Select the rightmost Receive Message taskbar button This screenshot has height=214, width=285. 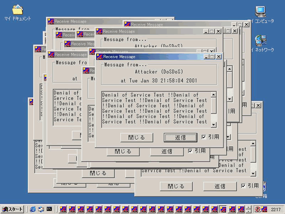[x=241, y=209]
